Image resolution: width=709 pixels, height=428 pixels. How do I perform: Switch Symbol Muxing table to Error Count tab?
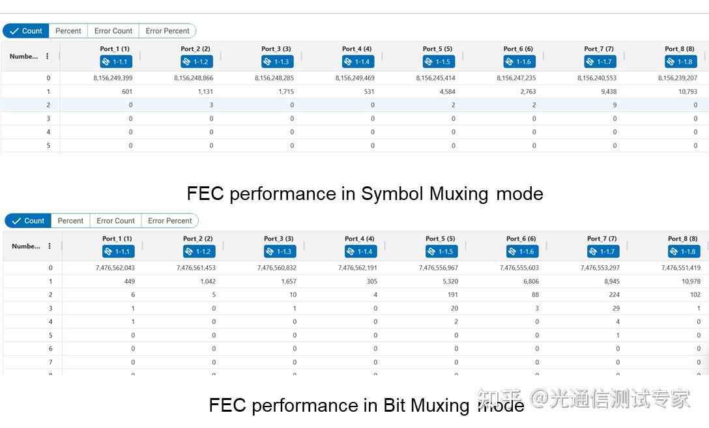[113, 31]
